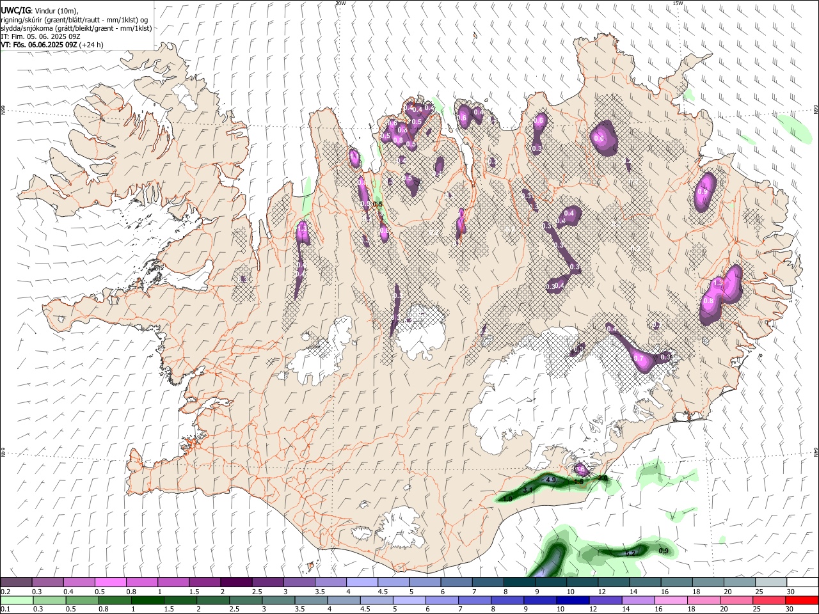Click the 1.5–2 purple swatch in top legend row
Viewport: 819px width, 614px height.
pos(205,583)
